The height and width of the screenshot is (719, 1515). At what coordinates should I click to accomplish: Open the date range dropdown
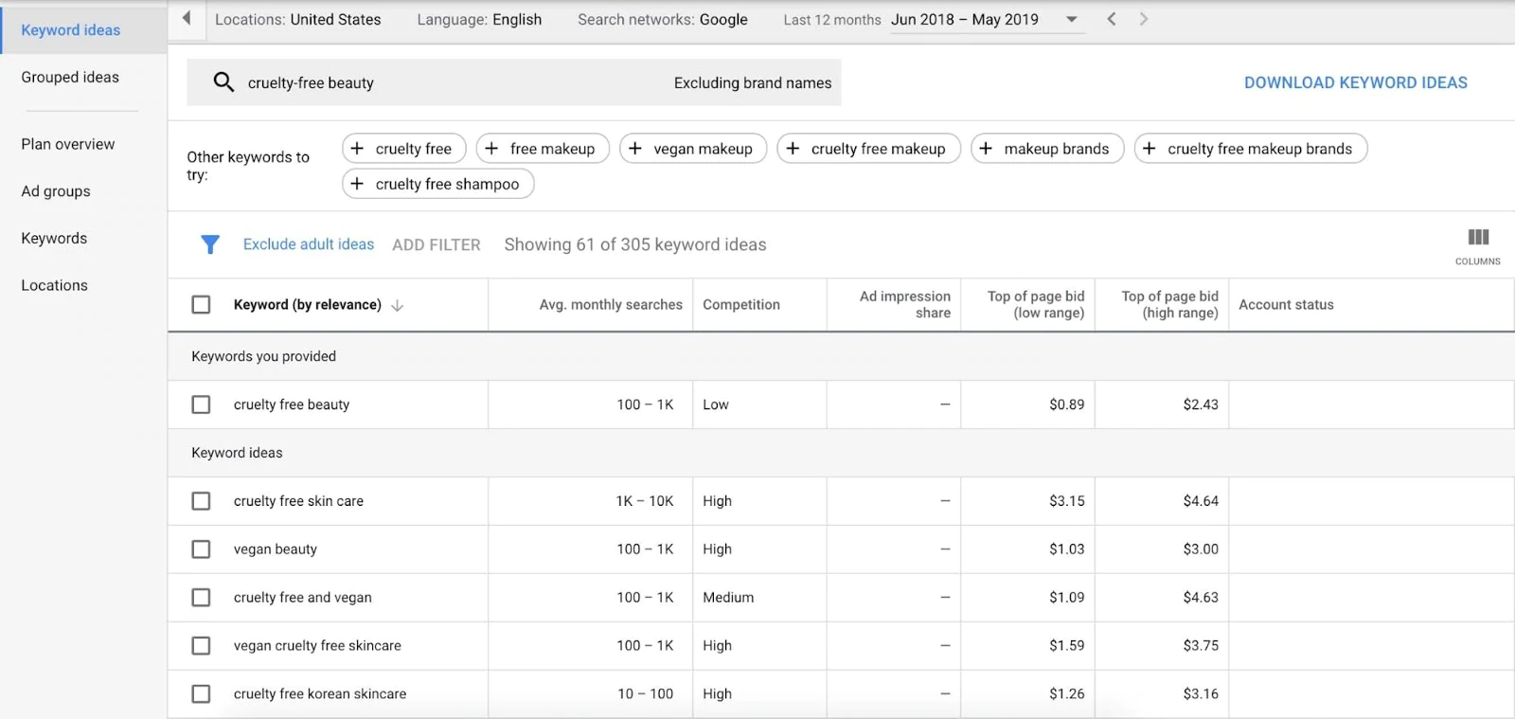click(x=1072, y=19)
